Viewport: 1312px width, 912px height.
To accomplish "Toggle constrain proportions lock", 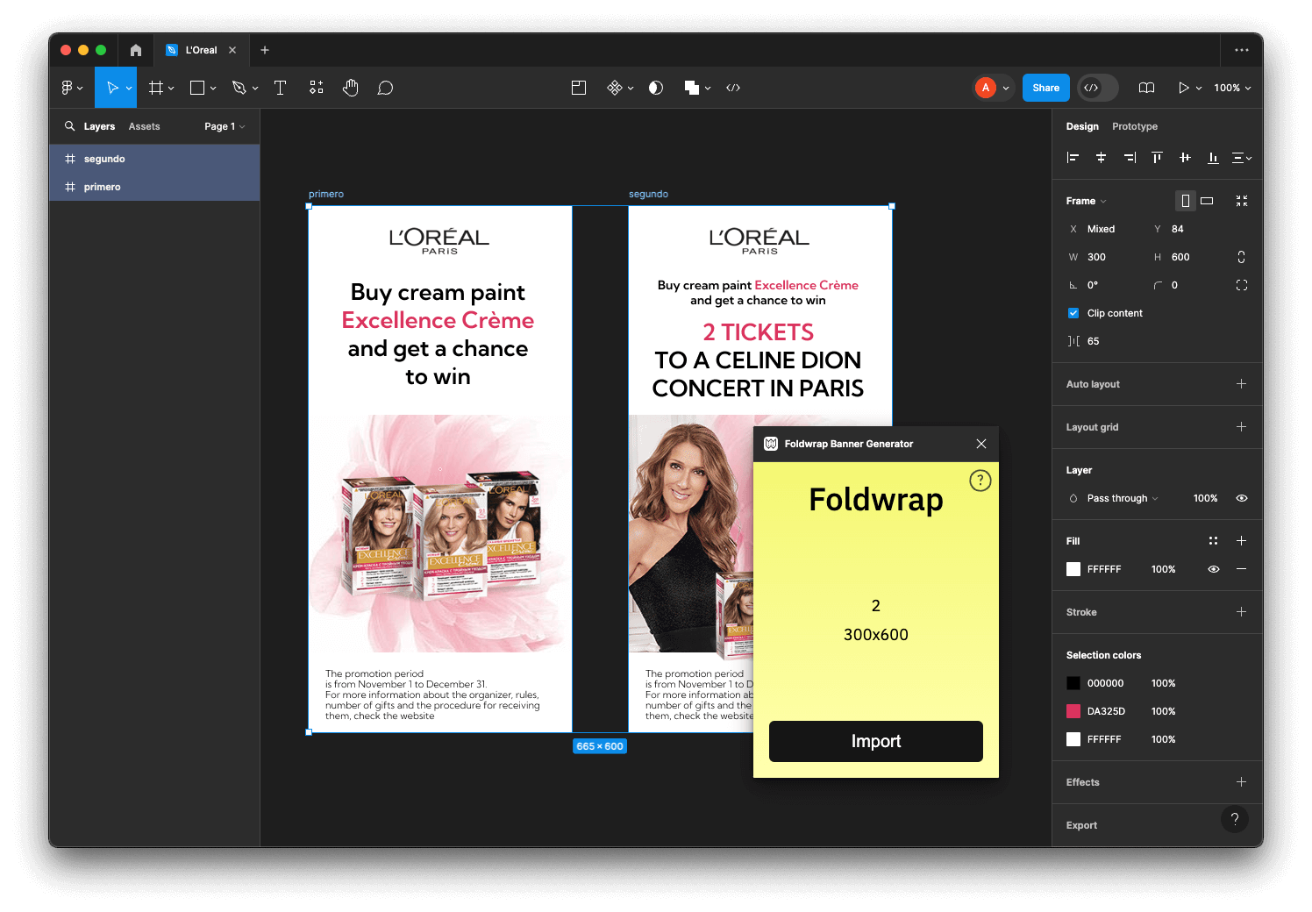I will pos(1241,257).
